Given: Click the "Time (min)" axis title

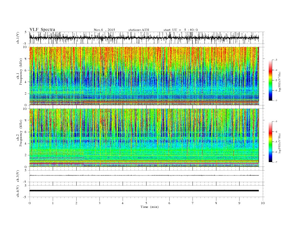Looking at the screenshot, I should coord(149,207).
